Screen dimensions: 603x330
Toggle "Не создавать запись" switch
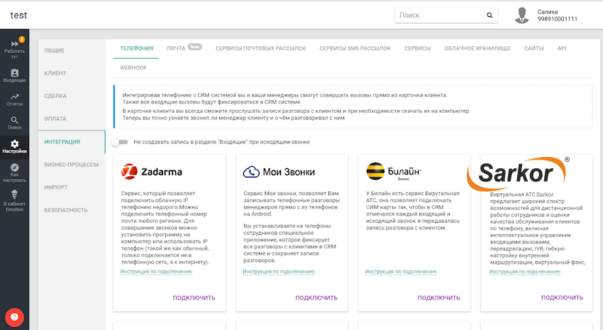pyautogui.click(x=119, y=142)
